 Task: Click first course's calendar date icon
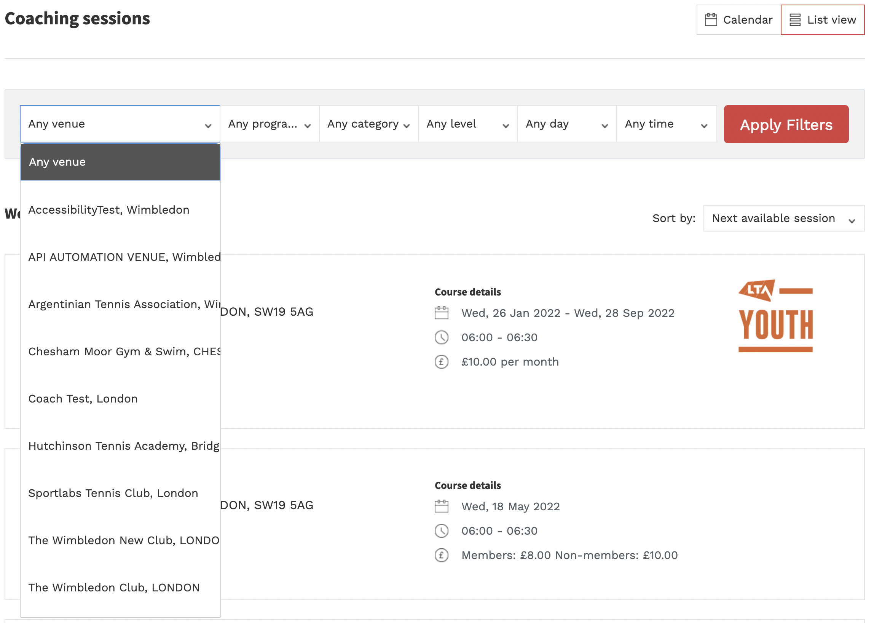click(441, 313)
